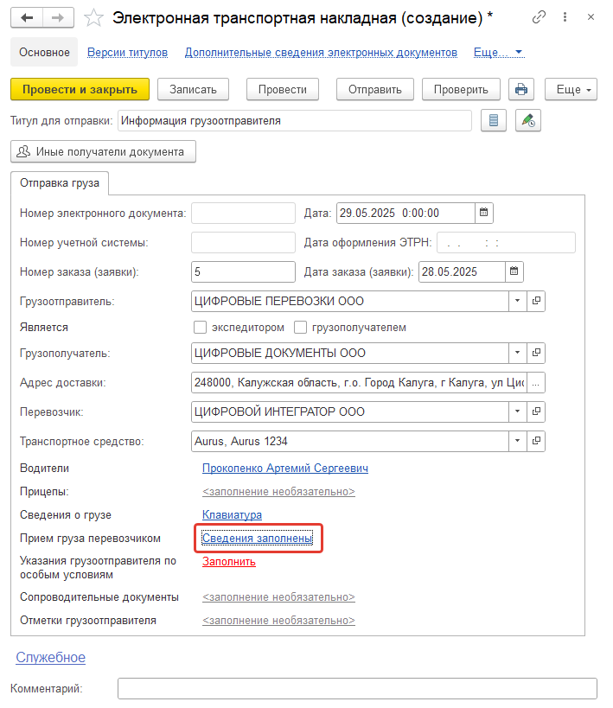Tick the грузополучателем checkbox

click(300, 328)
